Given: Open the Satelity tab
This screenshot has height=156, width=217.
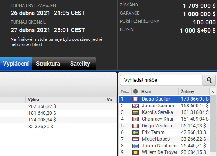Looking at the screenshot, I should pyautogui.click(x=80, y=63).
